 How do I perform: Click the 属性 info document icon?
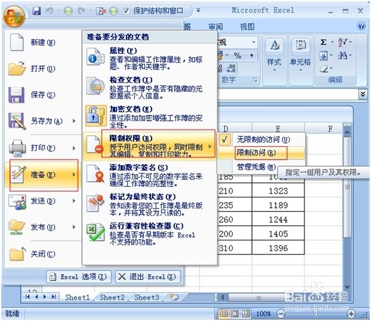[x=95, y=57]
